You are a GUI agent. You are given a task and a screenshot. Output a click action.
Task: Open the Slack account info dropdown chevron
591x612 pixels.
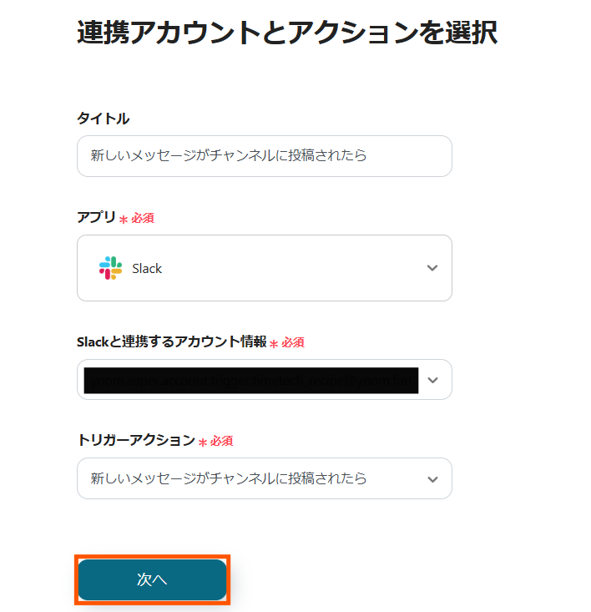click(x=432, y=380)
